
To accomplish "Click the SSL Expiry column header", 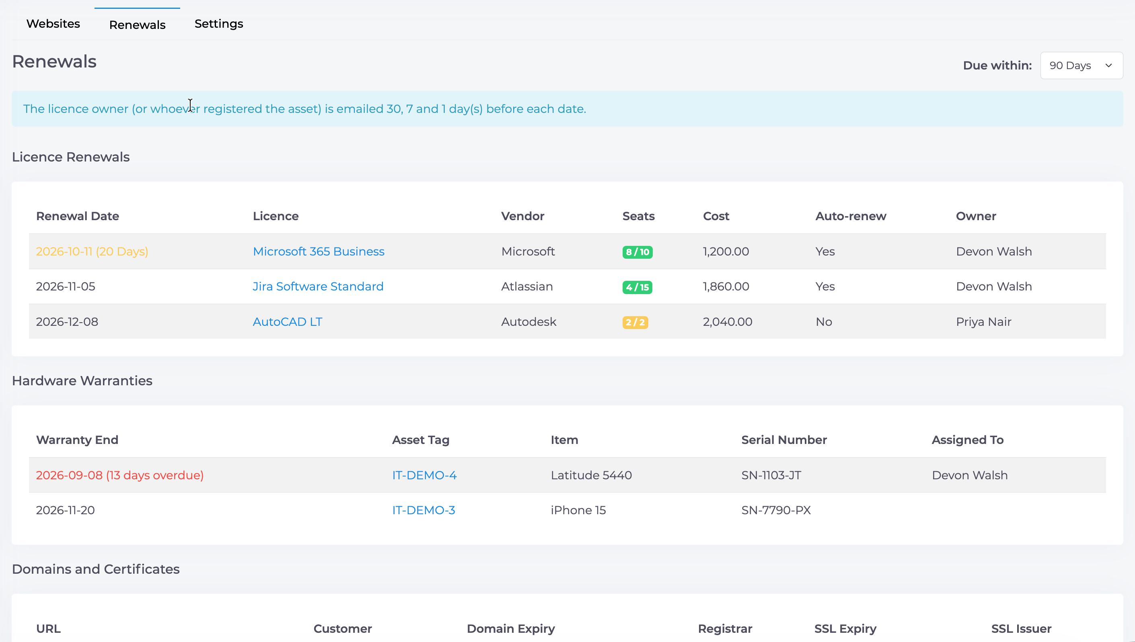I will point(845,629).
